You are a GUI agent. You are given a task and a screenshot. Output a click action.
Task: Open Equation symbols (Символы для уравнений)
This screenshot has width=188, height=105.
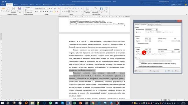[x=95, y=10]
